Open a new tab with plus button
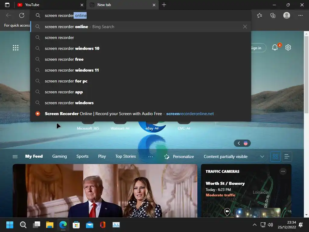 click(x=164, y=5)
